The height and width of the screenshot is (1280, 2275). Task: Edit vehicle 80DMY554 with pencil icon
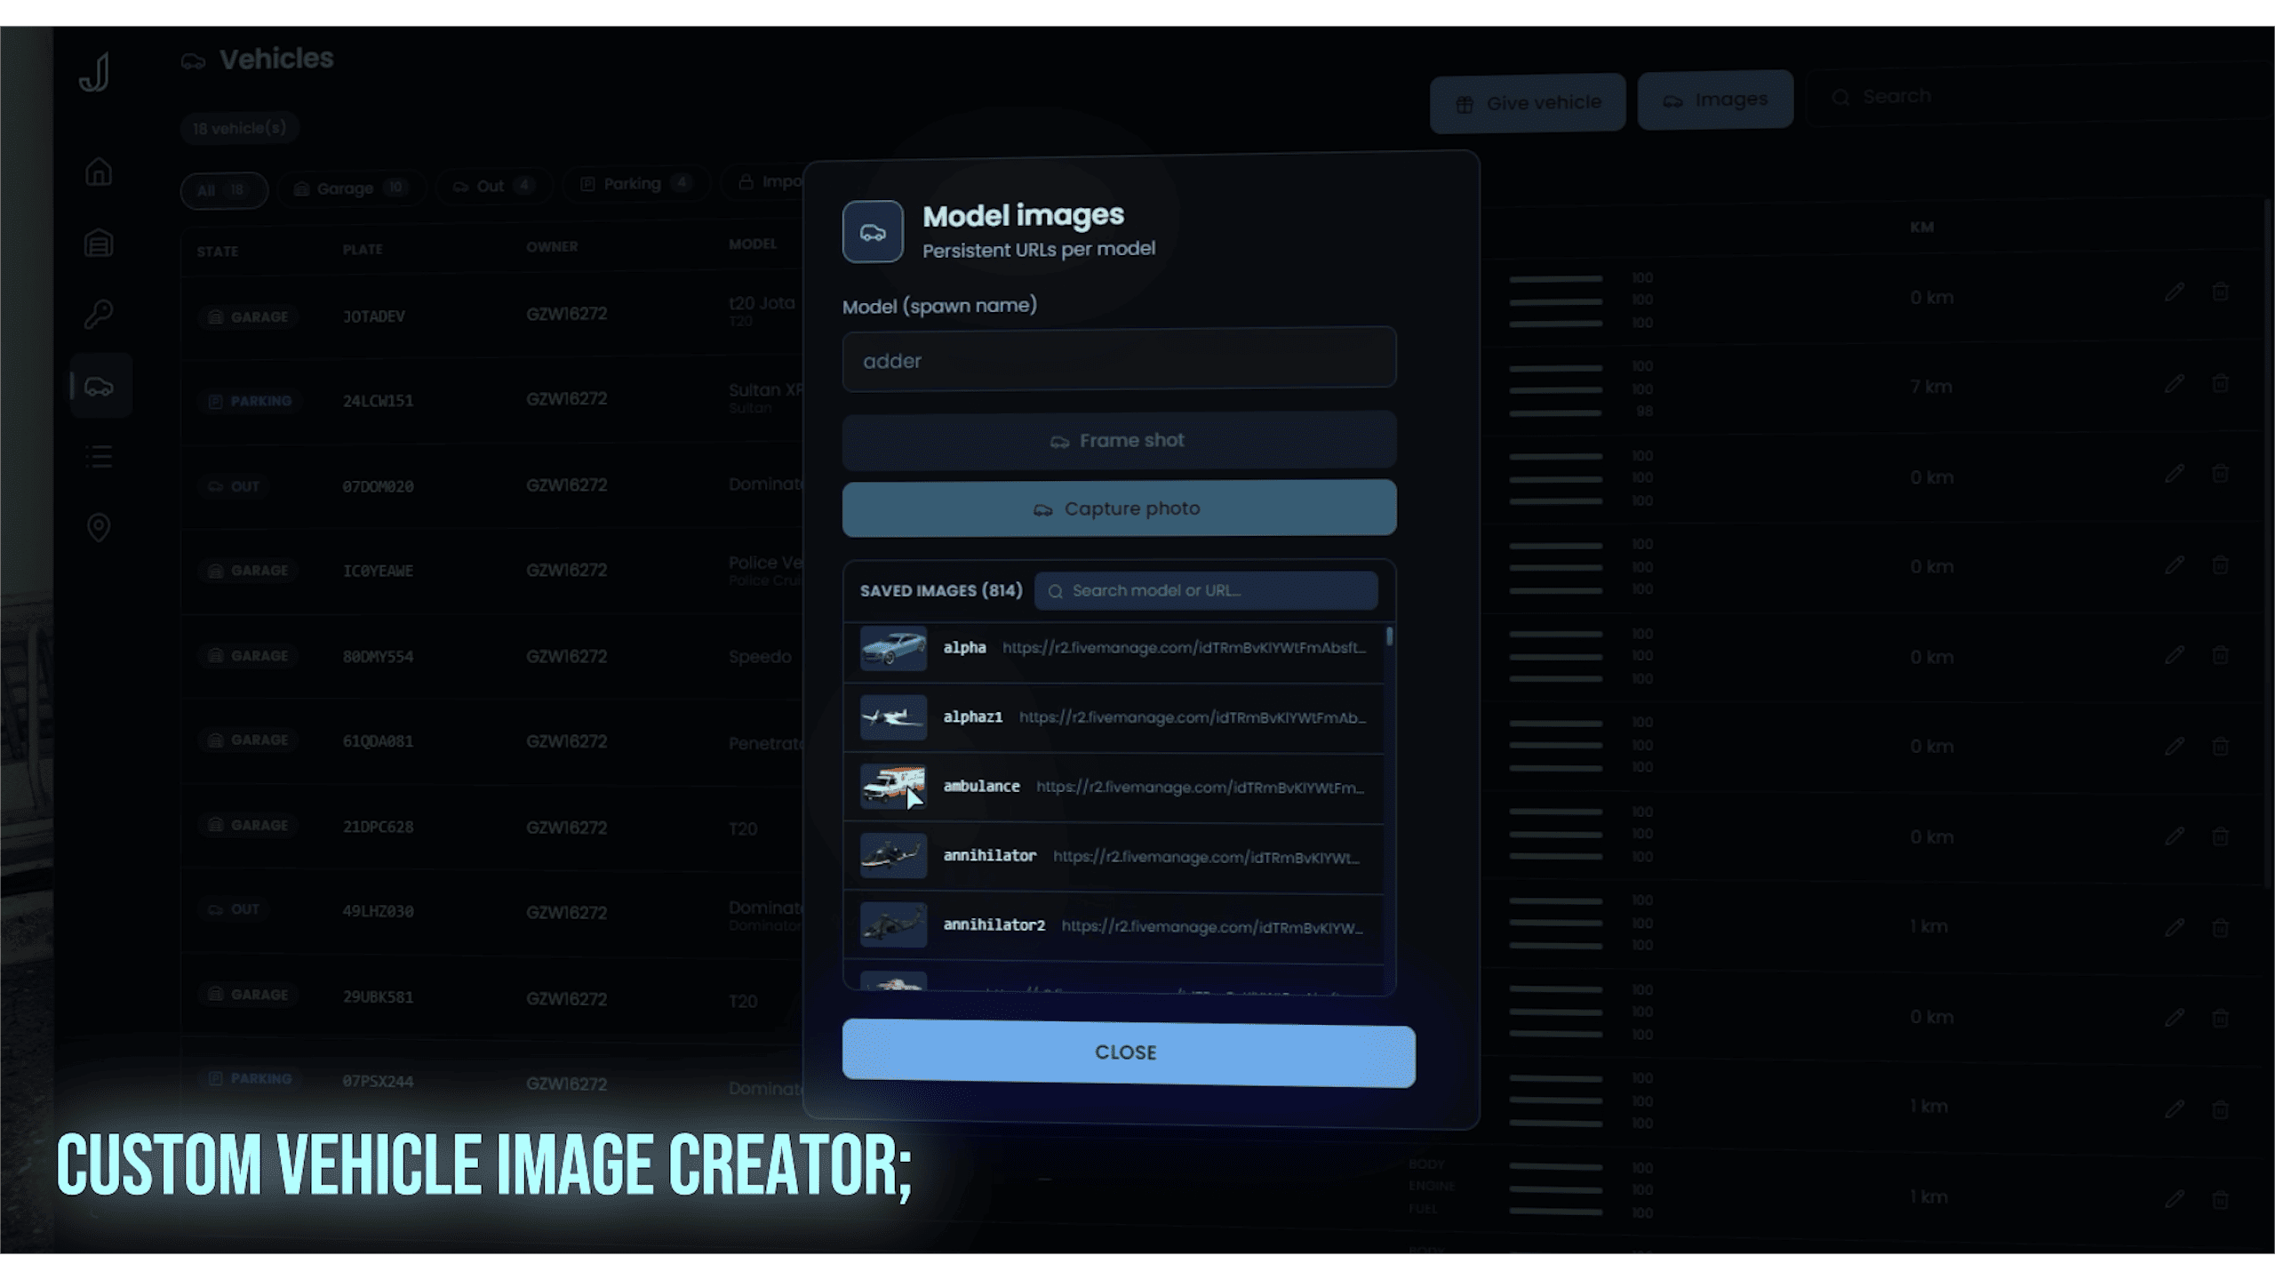[x=2175, y=655]
